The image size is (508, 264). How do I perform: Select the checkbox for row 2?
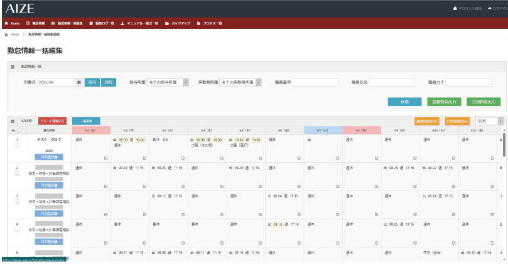click(16, 173)
